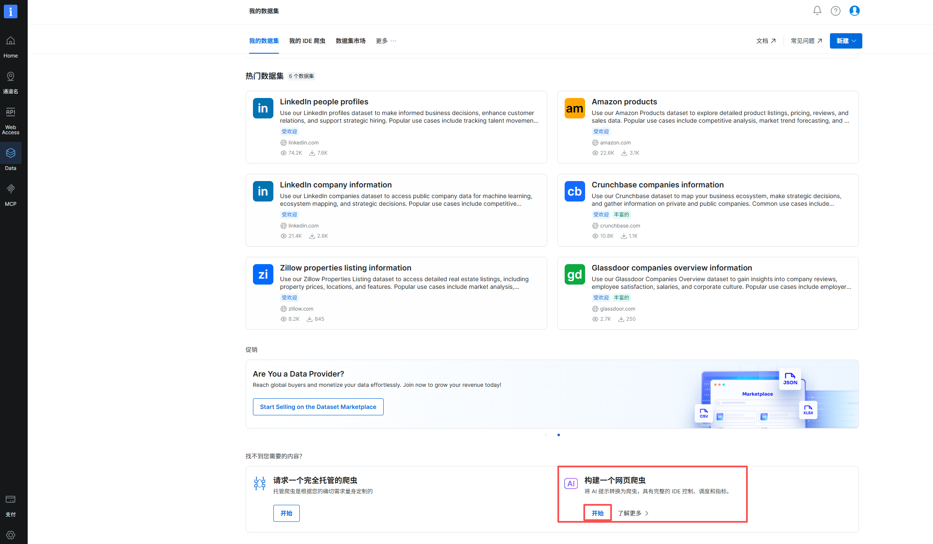Switch to 数据集市场 tab
Image resolution: width=933 pixels, height=544 pixels.
[x=350, y=41]
